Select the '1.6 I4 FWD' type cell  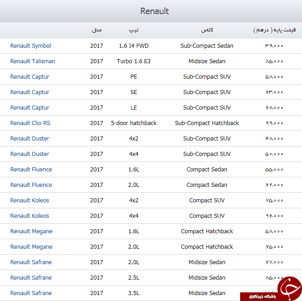(134, 46)
